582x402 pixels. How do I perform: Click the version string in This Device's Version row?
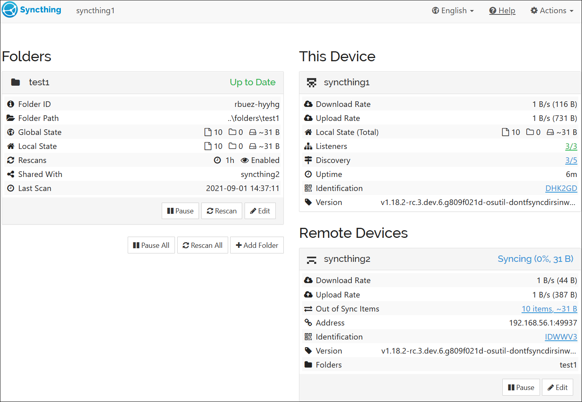point(478,202)
